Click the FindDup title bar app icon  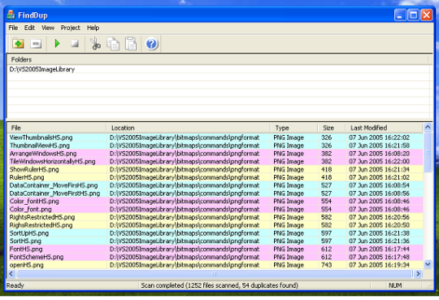coord(11,15)
